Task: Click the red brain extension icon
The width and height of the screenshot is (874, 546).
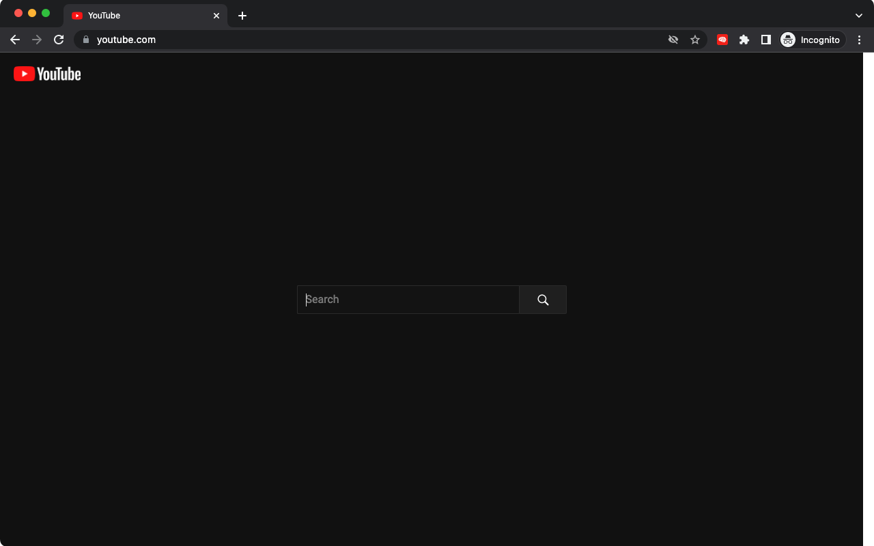Action: pos(722,40)
